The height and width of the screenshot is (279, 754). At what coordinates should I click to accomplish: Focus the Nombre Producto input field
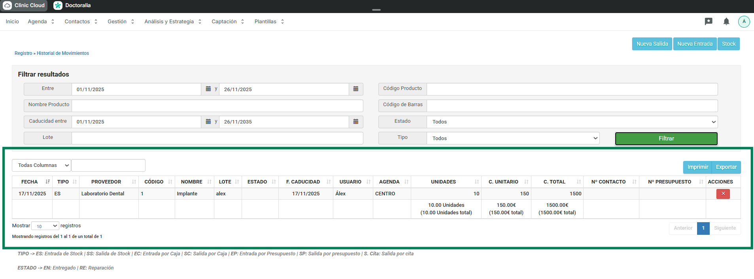pos(217,106)
